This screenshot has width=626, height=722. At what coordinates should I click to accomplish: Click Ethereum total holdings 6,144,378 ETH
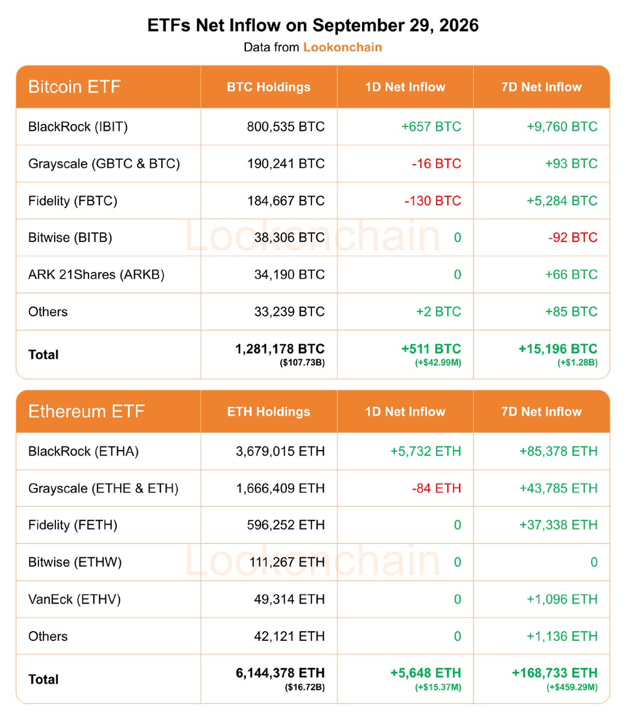click(x=280, y=673)
